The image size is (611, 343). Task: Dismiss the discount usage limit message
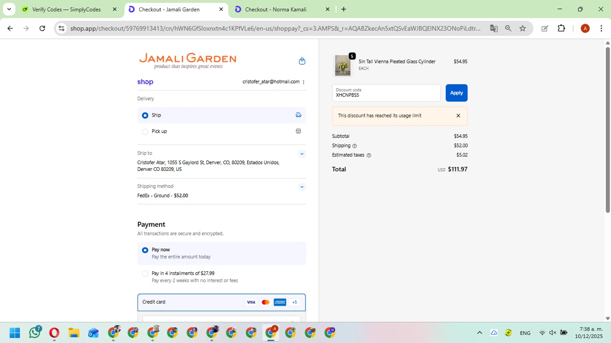pyautogui.click(x=458, y=116)
